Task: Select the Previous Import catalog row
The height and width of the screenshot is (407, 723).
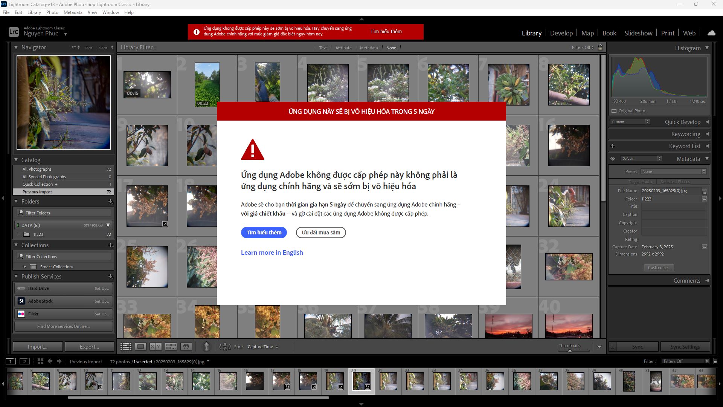Action: click(63, 192)
